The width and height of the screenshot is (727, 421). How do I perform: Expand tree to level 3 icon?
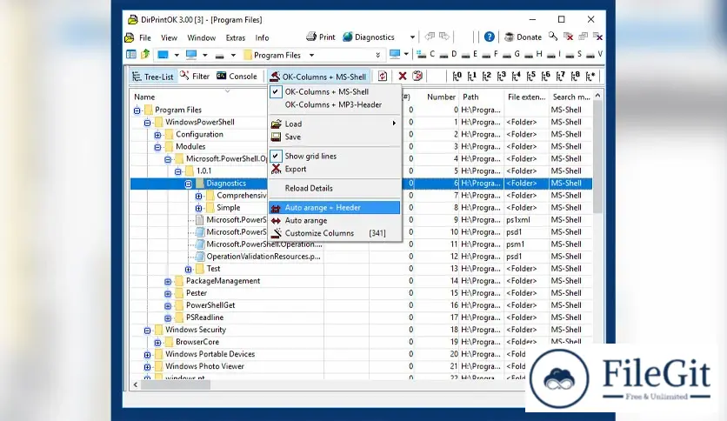point(502,76)
